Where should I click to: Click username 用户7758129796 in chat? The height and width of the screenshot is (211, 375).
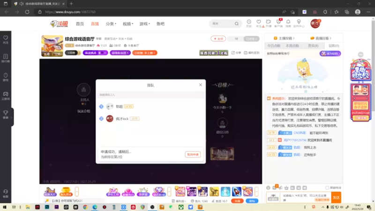point(295,140)
